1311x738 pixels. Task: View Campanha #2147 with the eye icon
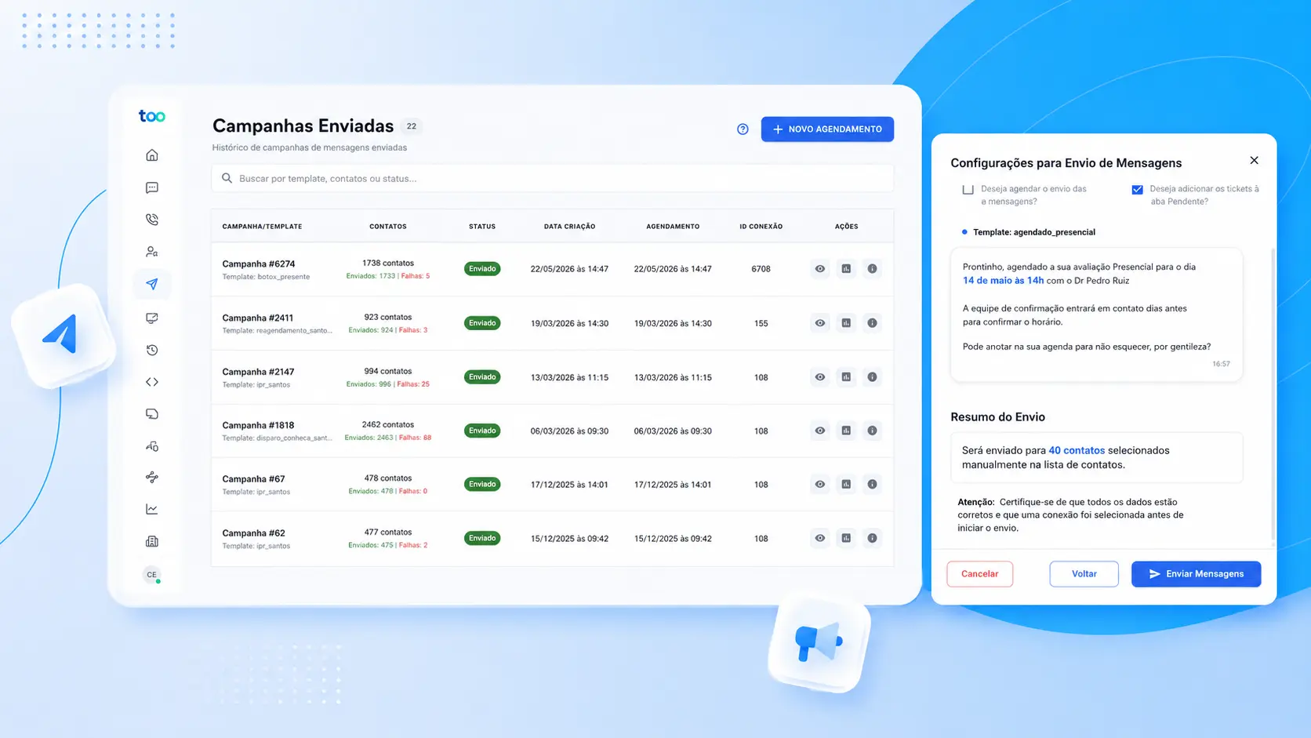[x=820, y=377]
